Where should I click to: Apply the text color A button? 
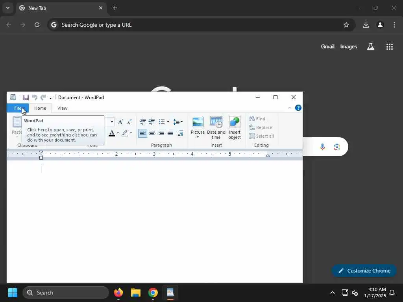(111, 133)
